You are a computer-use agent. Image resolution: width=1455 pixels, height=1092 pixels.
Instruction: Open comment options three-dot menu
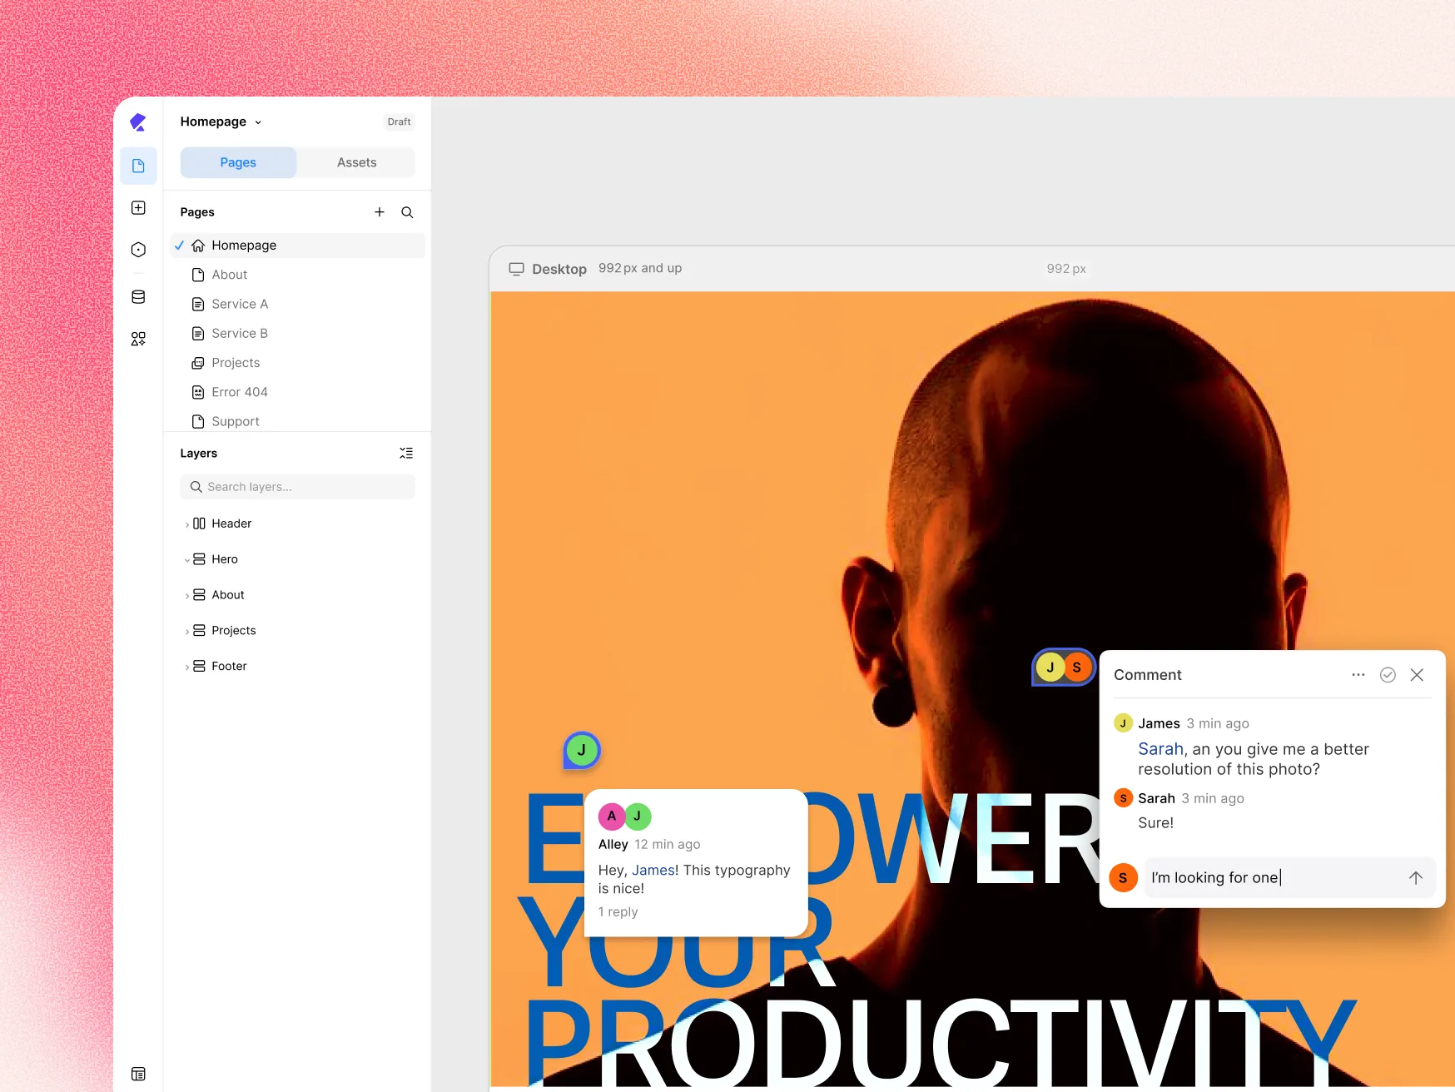click(x=1358, y=675)
